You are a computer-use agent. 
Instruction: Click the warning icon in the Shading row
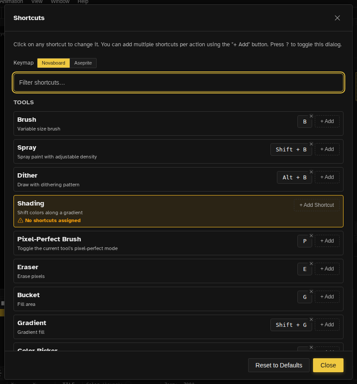[x=20, y=220]
